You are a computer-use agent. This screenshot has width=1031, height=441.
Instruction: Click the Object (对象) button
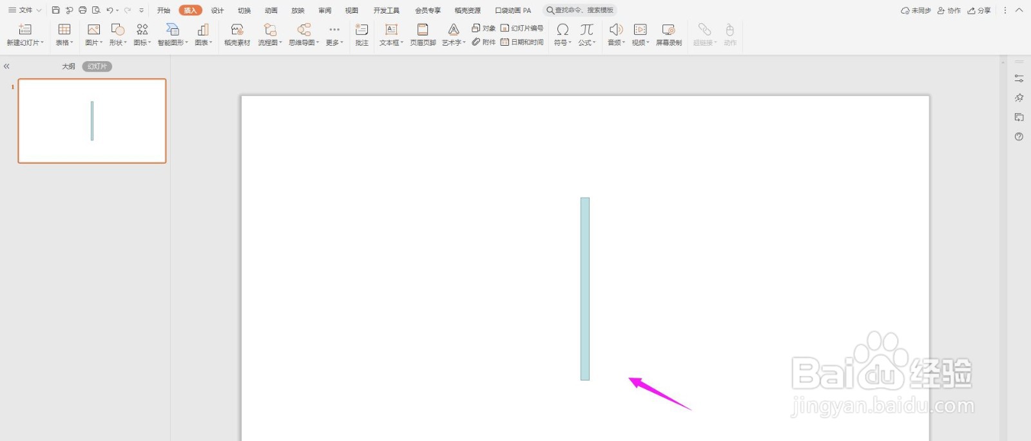click(483, 28)
